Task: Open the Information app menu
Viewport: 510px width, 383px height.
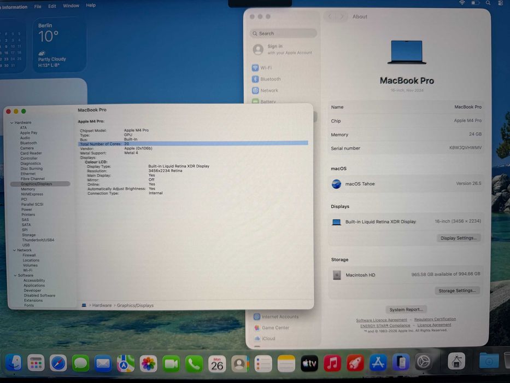Action: (14, 7)
